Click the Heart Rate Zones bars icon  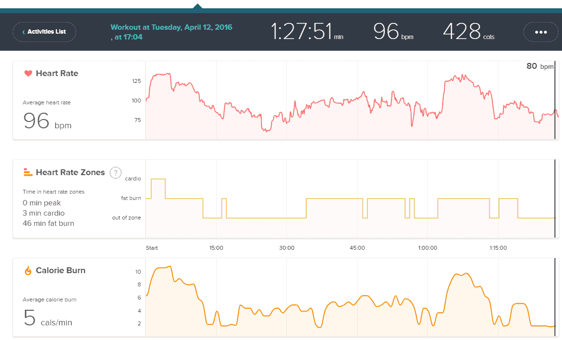(x=28, y=172)
